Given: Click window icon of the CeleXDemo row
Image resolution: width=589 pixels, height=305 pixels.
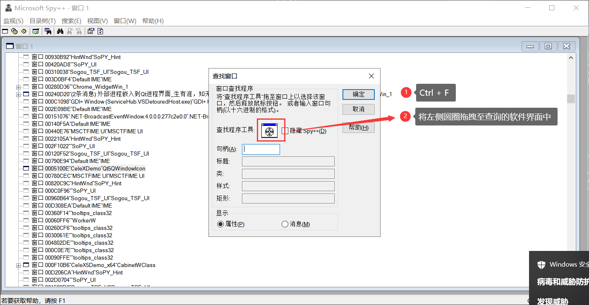Looking at the screenshot, I should (26, 168).
